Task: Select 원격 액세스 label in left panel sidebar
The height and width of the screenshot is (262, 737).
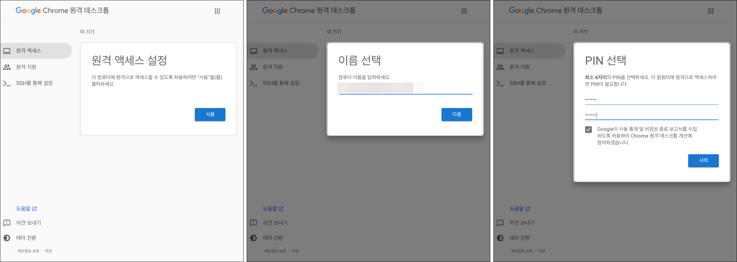Action: coord(29,51)
